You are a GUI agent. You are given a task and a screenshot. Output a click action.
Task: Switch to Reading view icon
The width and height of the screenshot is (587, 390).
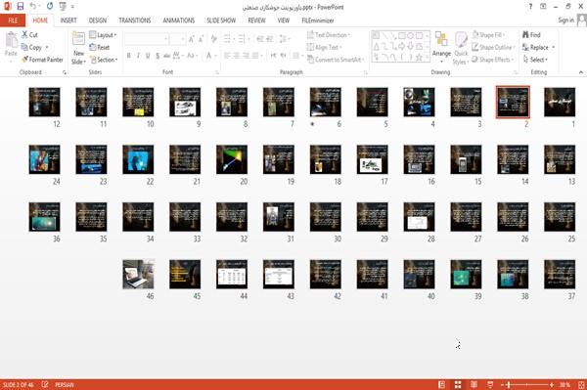474,384
